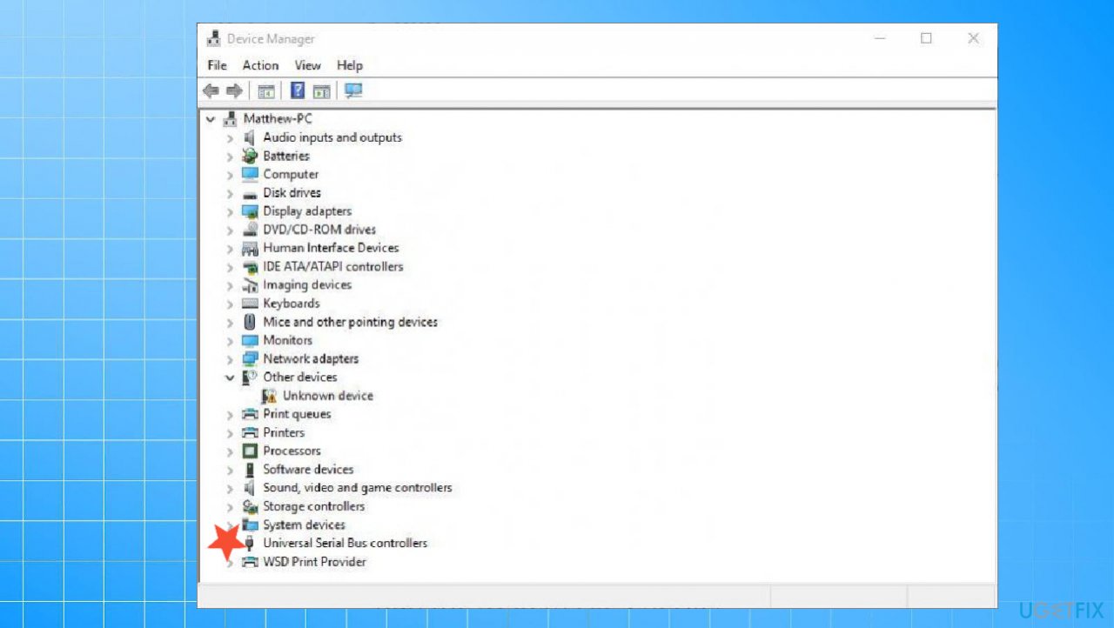1114x628 pixels.
Task: Expand the Network adapters category
Action: tap(229, 358)
